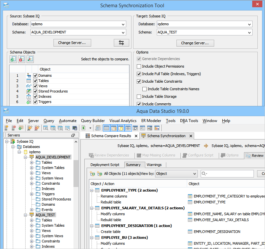
Task: Click the chart window toolbar icon
Action: (157, 128)
